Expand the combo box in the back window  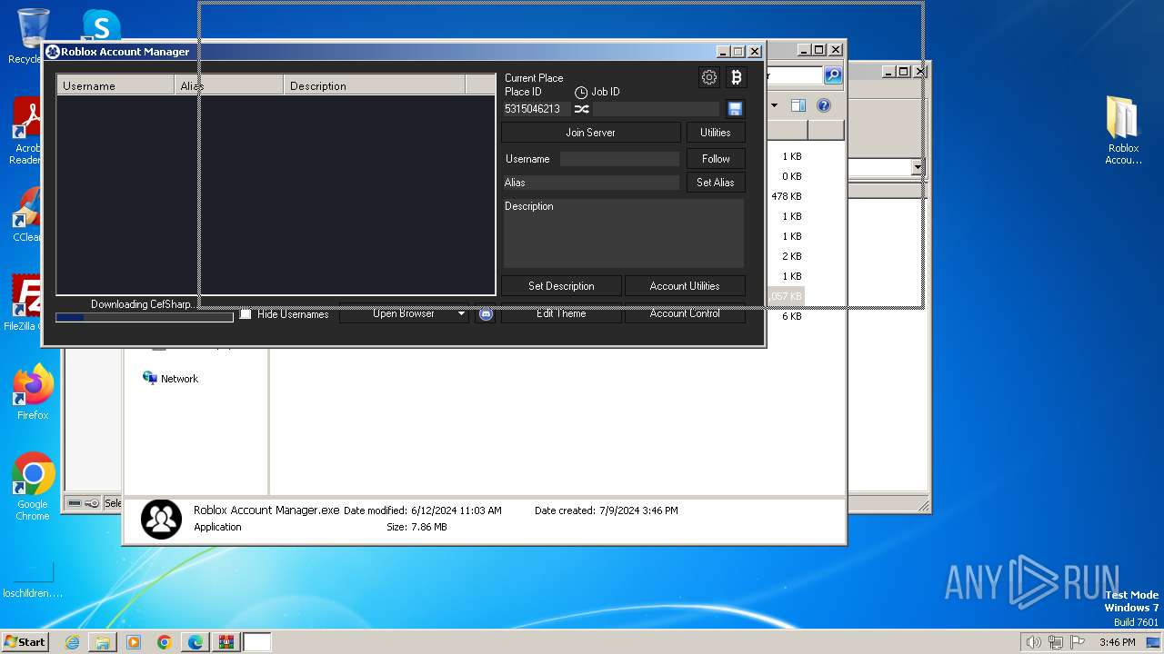pyautogui.click(x=918, y=167)
